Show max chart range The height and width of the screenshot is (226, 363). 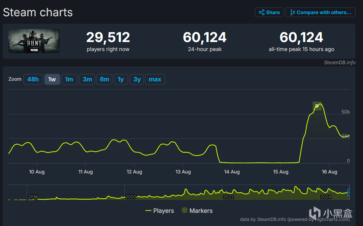155,79
